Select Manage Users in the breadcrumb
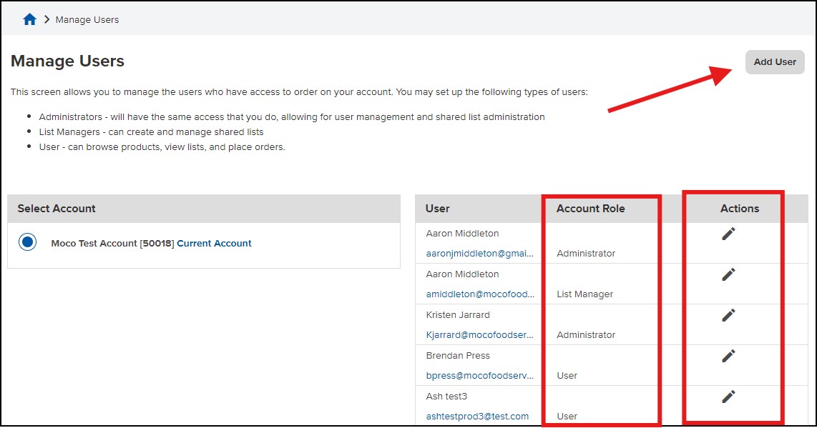 point(86,19)
